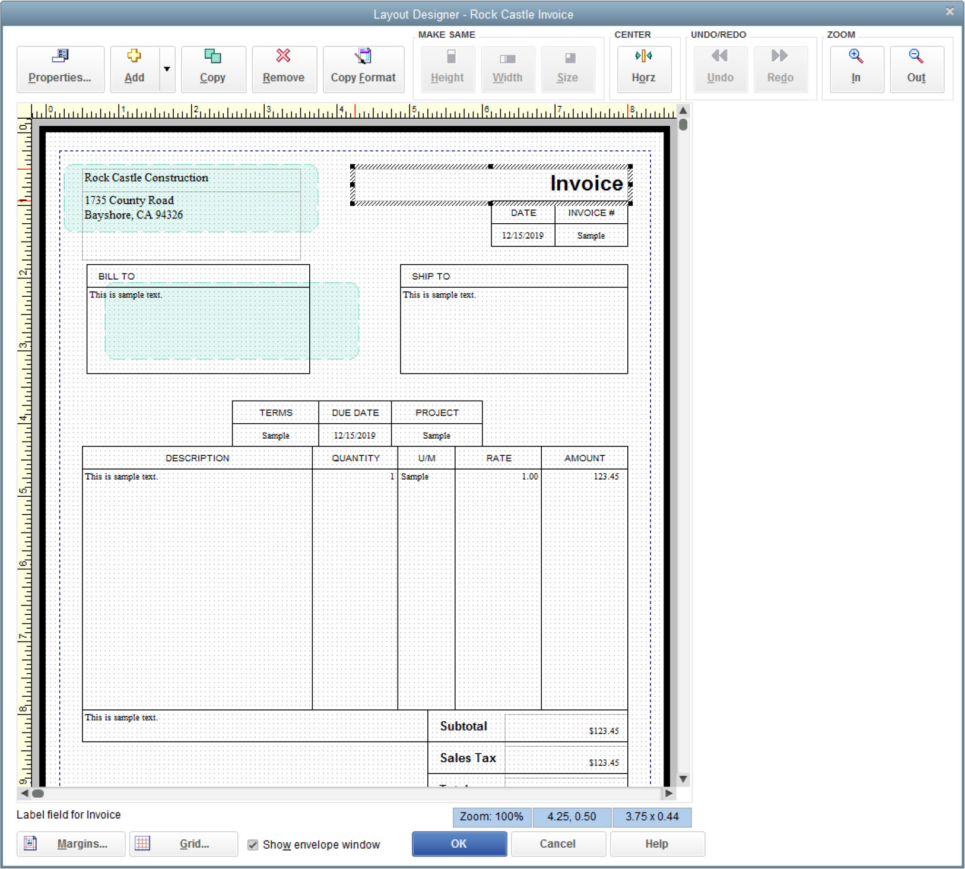
Task: Select the TERMS column header
Action: [276, 413]
